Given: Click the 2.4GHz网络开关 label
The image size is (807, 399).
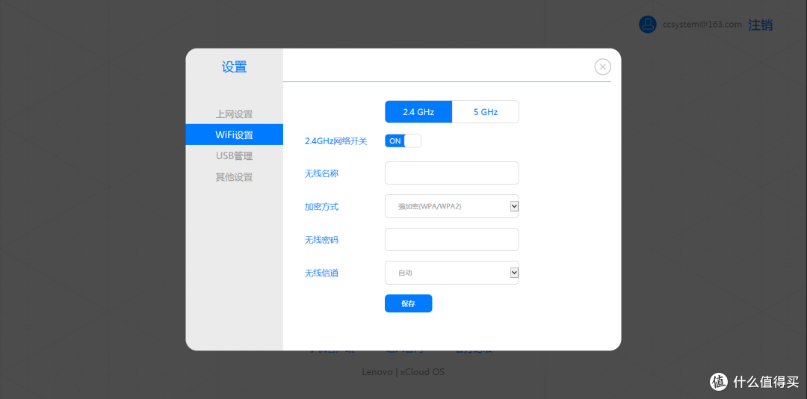Looking at the screenshot, I should (x=336, y=141).
